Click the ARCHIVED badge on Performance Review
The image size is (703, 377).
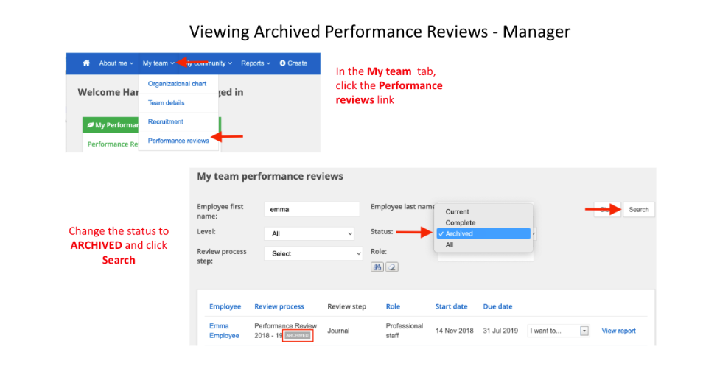coord(297,335)
